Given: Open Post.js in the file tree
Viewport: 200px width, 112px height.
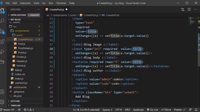Looking at the screenshot, I should [22, 44].
